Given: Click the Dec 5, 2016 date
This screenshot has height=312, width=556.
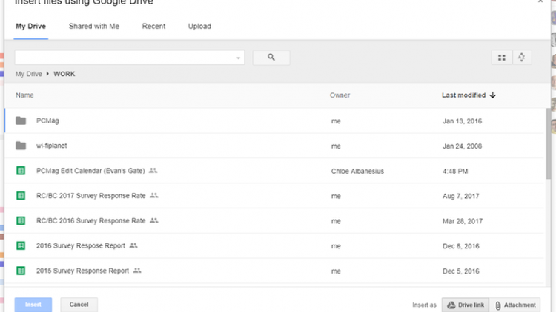Looking at the screenshot, I should tap(460, 271).
